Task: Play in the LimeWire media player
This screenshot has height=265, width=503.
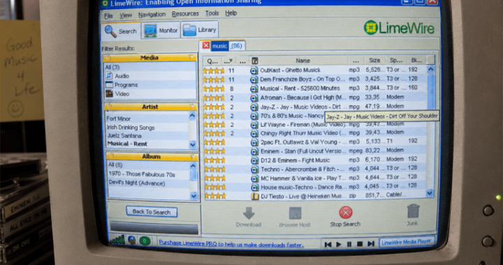Action: pos(339,245)
